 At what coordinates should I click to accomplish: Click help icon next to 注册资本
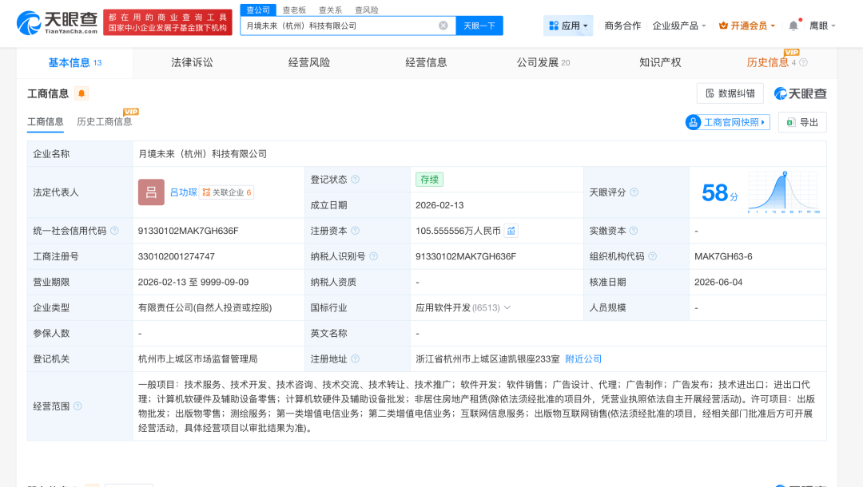pyautogui.click(x=356, y=231)
